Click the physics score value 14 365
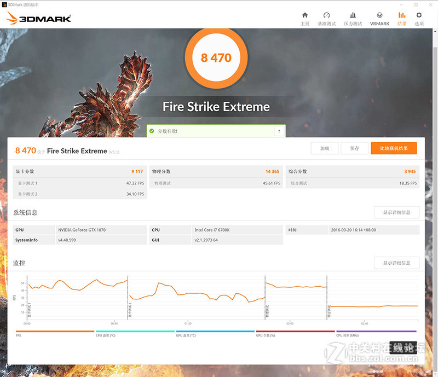Image resolution: width=438 pixels, height=377 pixels. (x=272, y=171)
